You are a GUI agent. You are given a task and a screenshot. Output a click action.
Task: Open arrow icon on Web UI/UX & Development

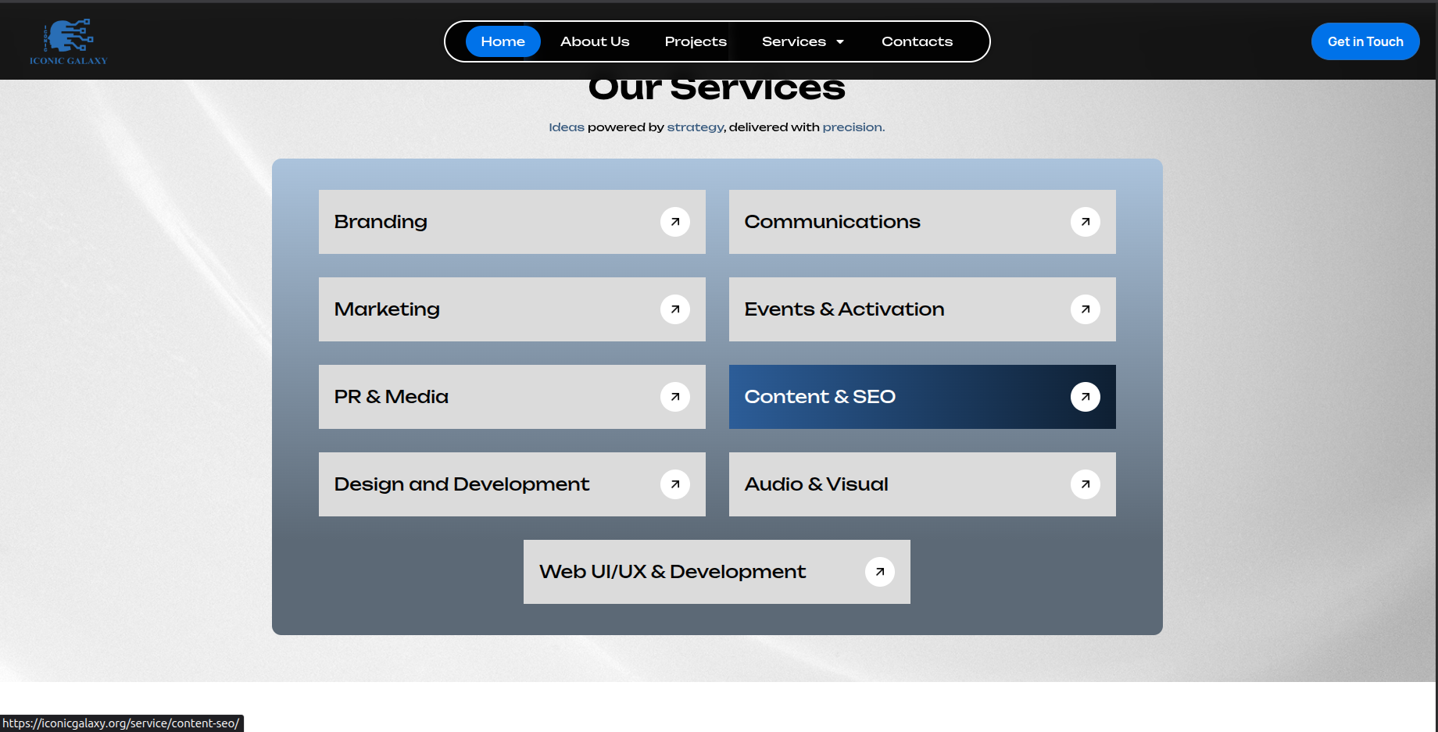tap(879, 572)
